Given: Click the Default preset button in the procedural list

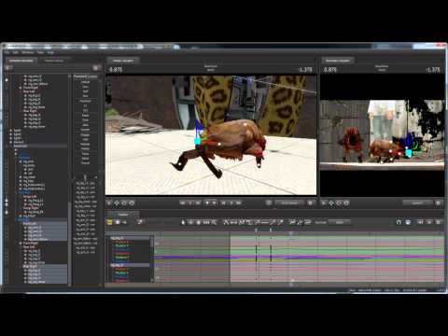Looking at the screenshot, I should click(85, 82).
